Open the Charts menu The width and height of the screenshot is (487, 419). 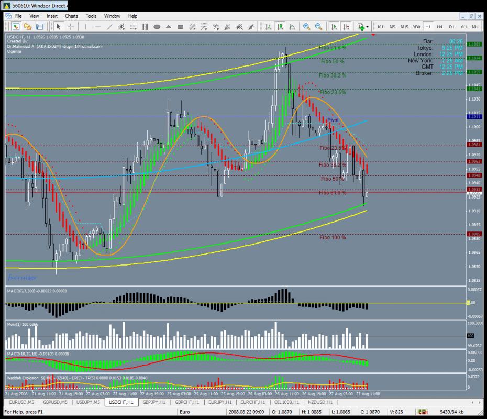(71, 16)
